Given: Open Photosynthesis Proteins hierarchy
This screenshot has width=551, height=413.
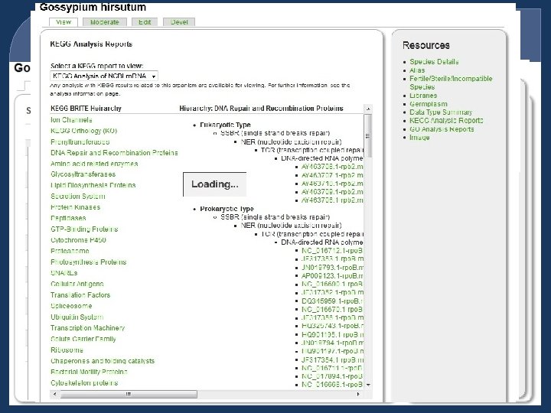Looking at the screenshot, I should coord(88,262).
